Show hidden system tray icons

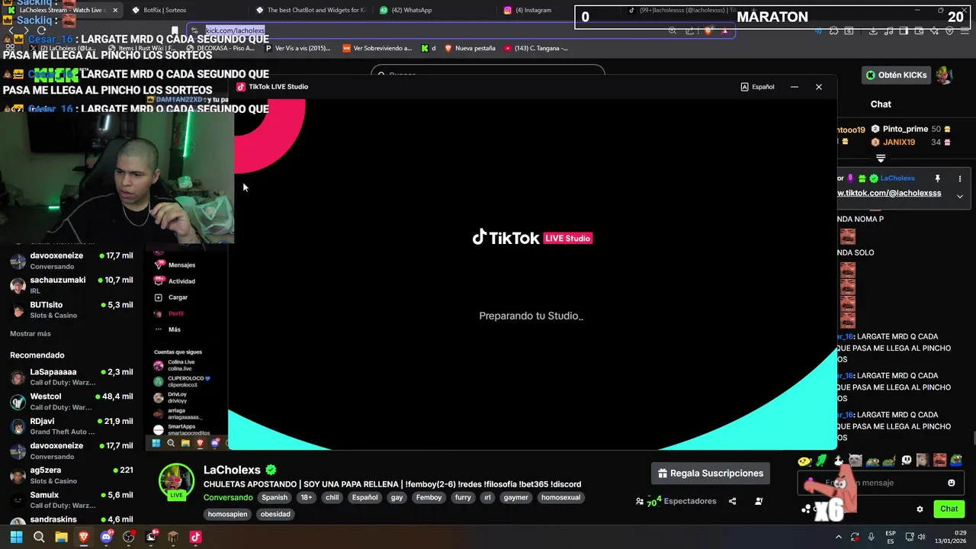(839, 537)
